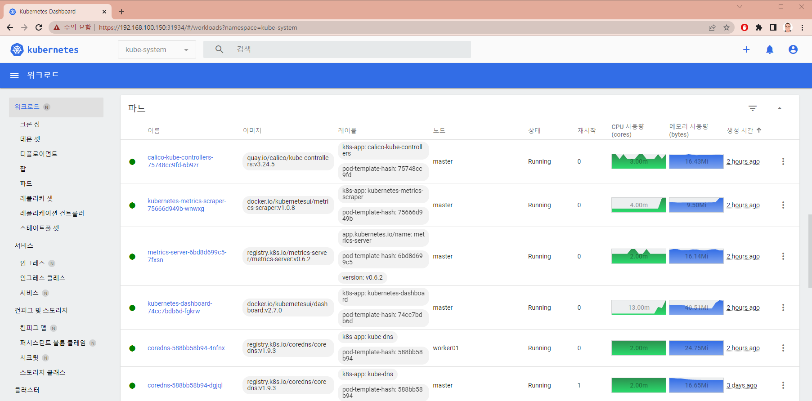The width and height of the screenshot is (812, 401).
Task: Click image chip quay.io/calico/kube-controllers:v3.24.5
Action: tap(288, 161)
